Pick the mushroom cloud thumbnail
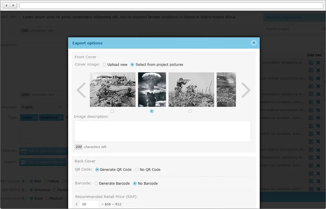Viewport: 326px width, 209px height. (152, 90)
